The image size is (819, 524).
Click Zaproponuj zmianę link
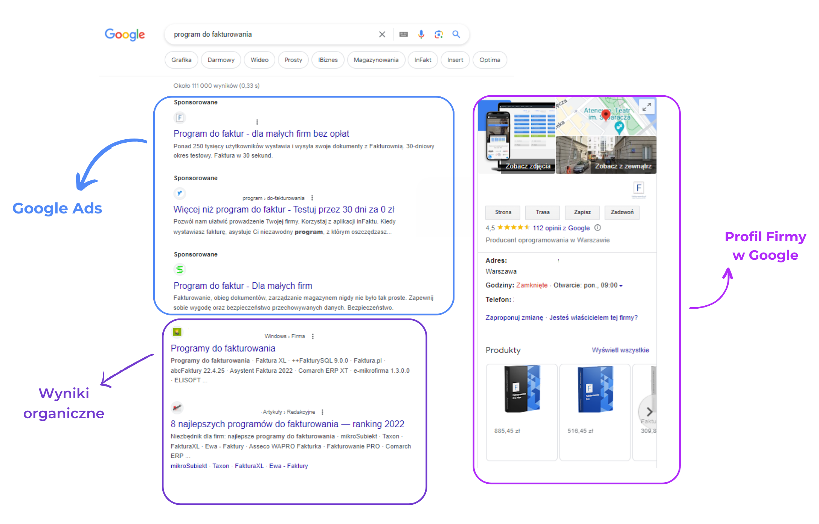(514, 318)
